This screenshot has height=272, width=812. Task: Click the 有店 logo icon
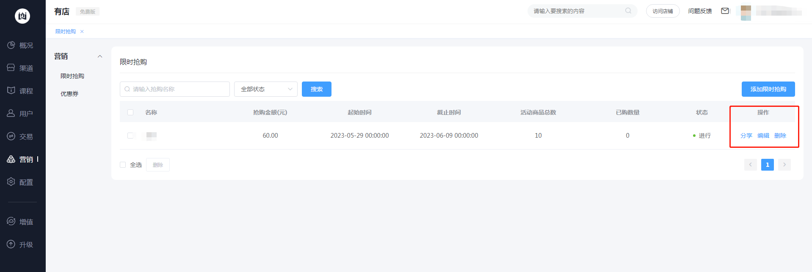(22, 16)
